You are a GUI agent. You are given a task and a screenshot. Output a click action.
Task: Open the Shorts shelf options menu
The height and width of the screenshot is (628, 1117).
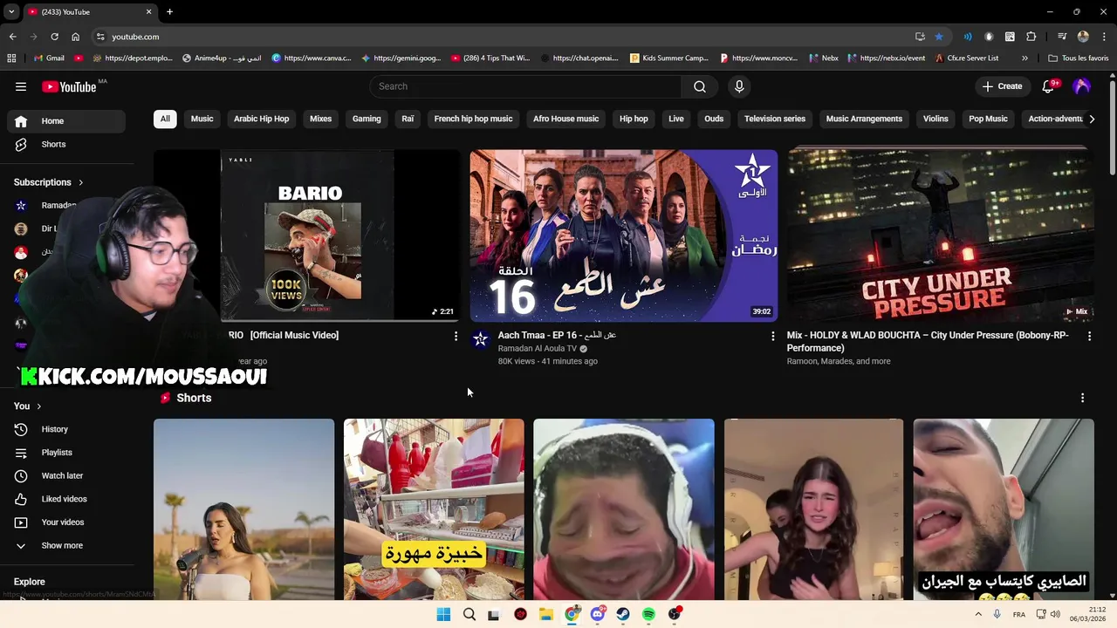coord(1082,398)
